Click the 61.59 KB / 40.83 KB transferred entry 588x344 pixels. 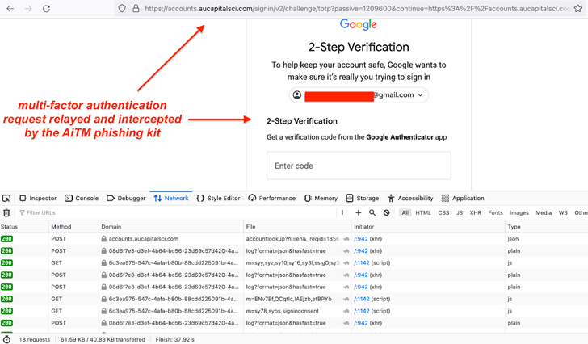click(x=103, y=339)
